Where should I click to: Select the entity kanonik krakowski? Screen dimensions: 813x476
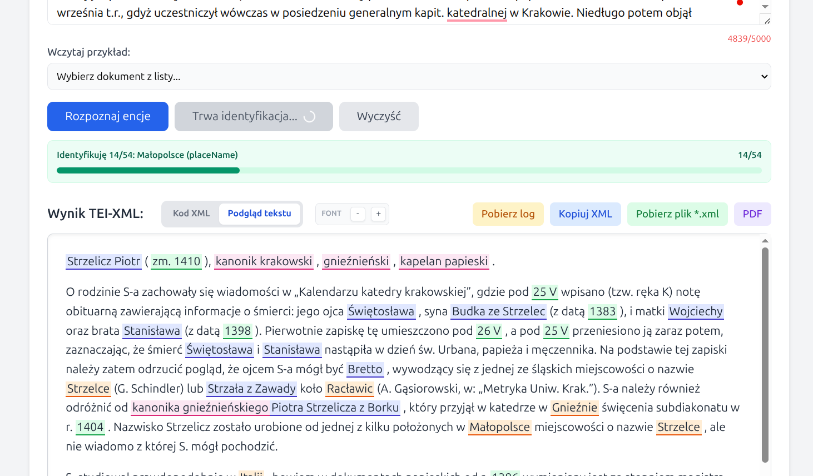click(264, 261)
